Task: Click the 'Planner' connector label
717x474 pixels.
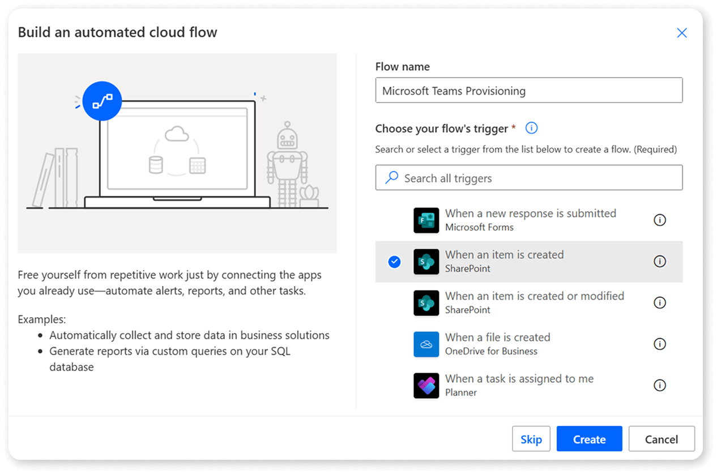Action: [461, 392]
